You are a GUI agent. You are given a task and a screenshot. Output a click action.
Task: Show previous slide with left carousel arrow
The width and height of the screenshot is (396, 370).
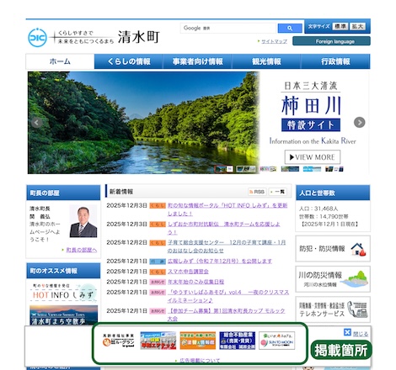click(x=36, y=123)
